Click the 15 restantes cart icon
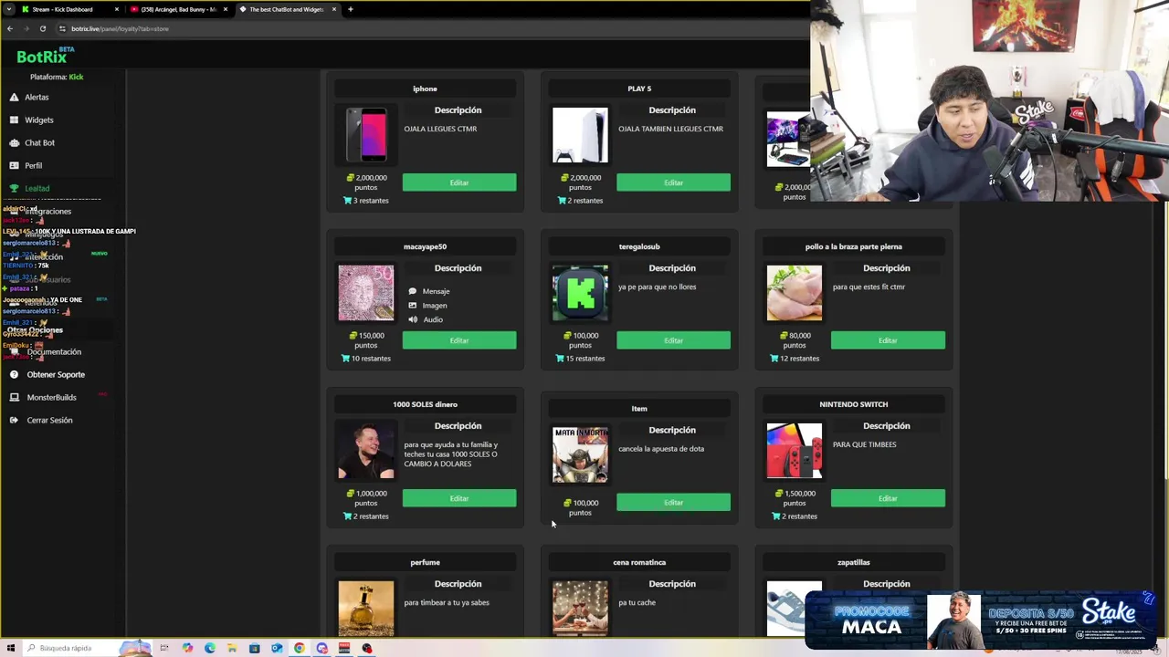Image resolution: width=1169 pixels, height=657 pixels. pos(559,359)
